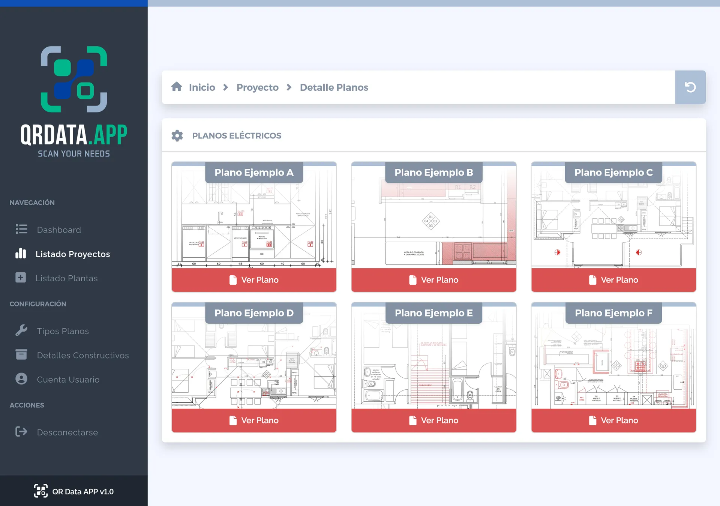Click the home icon in breadcrumb
The width and height of the screenshot is (720, 506).
(177, 87)
